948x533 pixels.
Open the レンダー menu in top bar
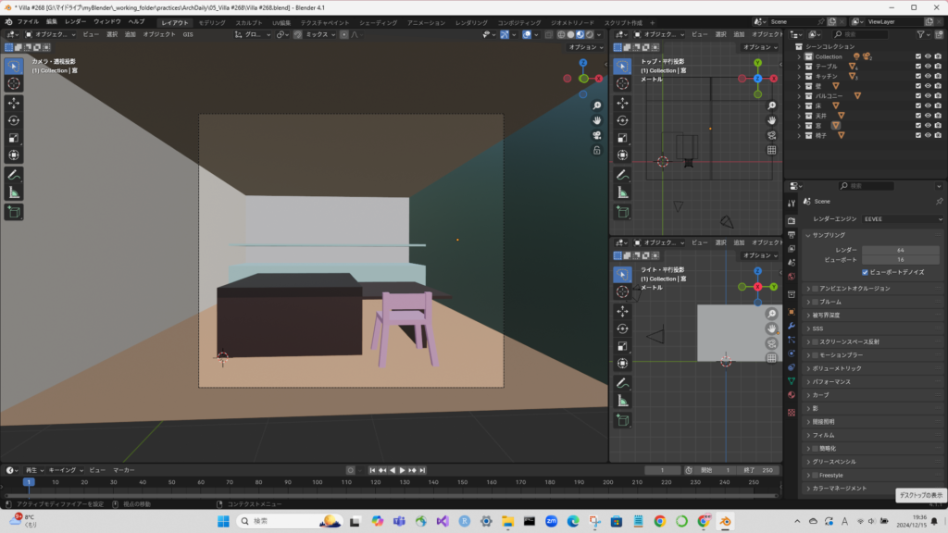75,21
